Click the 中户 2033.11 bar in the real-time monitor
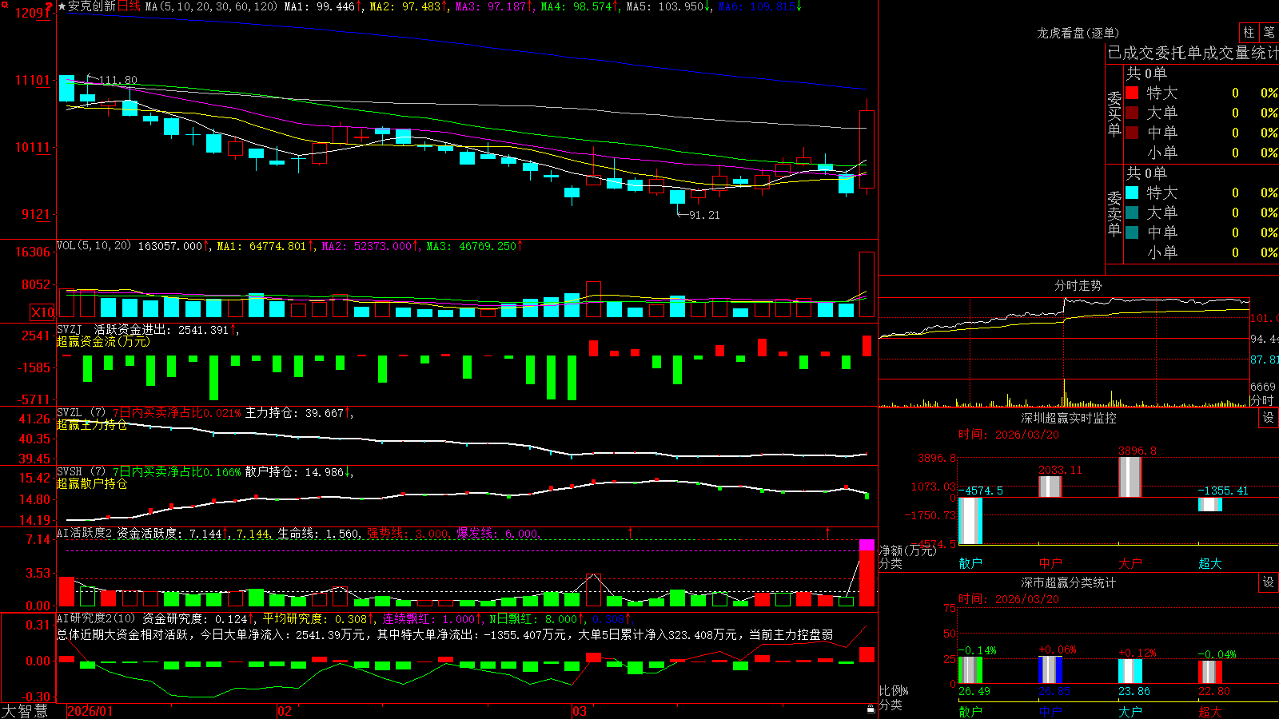This screenshot has height=719, width=1279. tap(1050, 487)
